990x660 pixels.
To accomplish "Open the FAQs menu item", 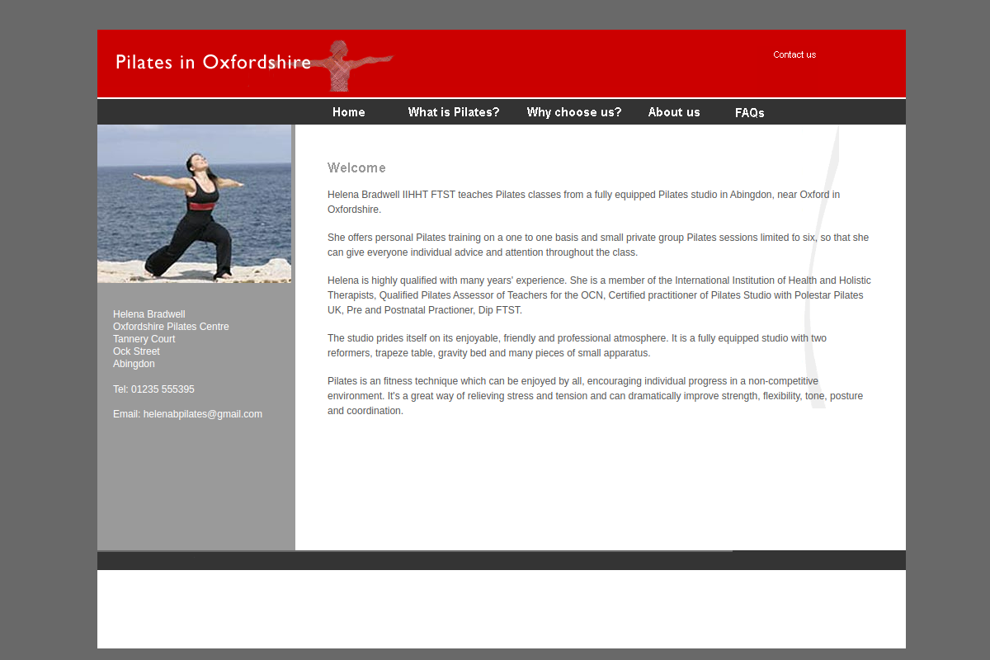I will 749,113.
